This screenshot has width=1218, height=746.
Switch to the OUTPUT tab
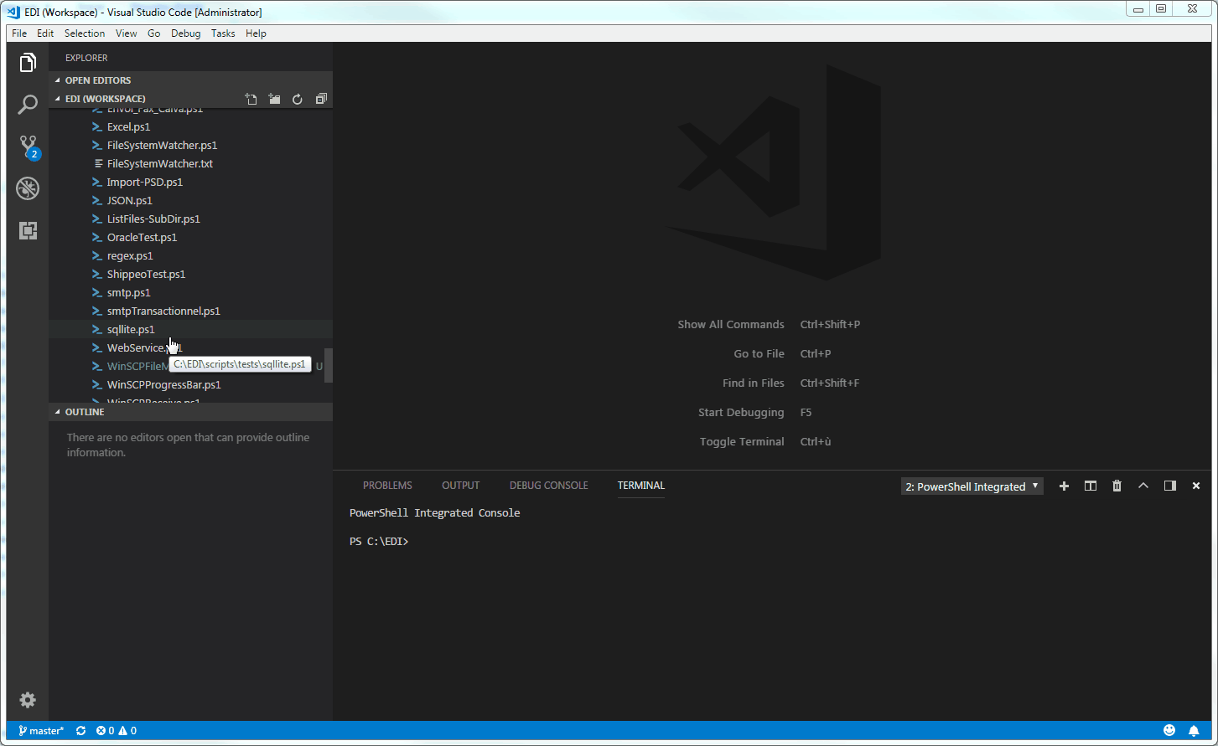[x=460, y=485]
